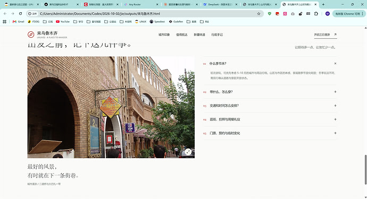The height and width of the screenshot is (199, 367).
Task: Open the black padlock extension icon
Action: (301, 14)
